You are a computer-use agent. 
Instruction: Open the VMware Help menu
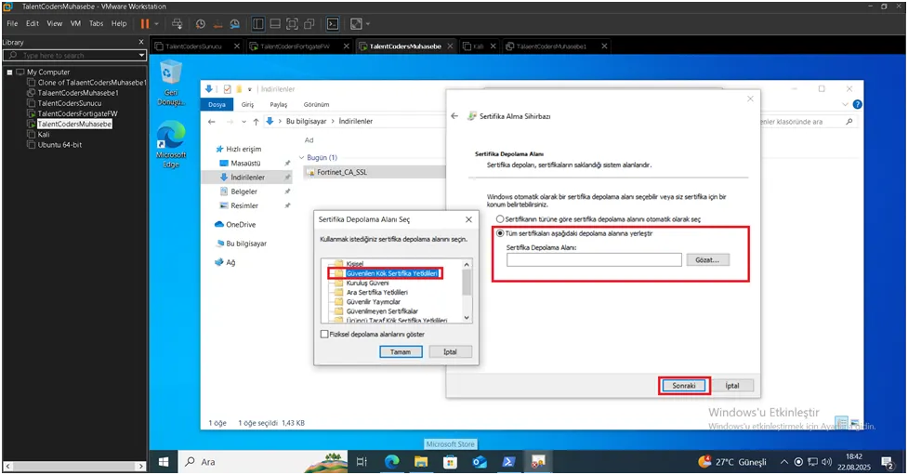tap(119, 24)
